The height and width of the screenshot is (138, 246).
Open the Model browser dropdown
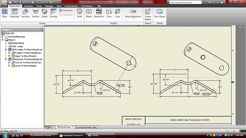click(x=6, y=30)
